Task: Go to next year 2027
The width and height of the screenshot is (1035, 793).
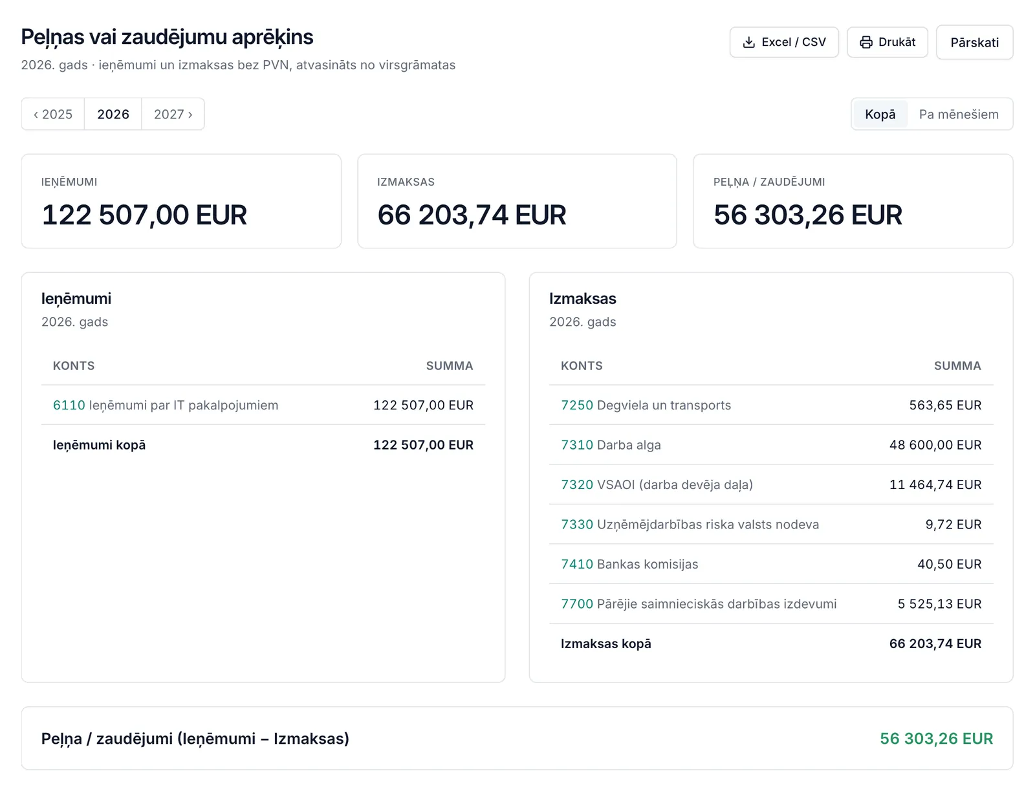Action: 173,114
